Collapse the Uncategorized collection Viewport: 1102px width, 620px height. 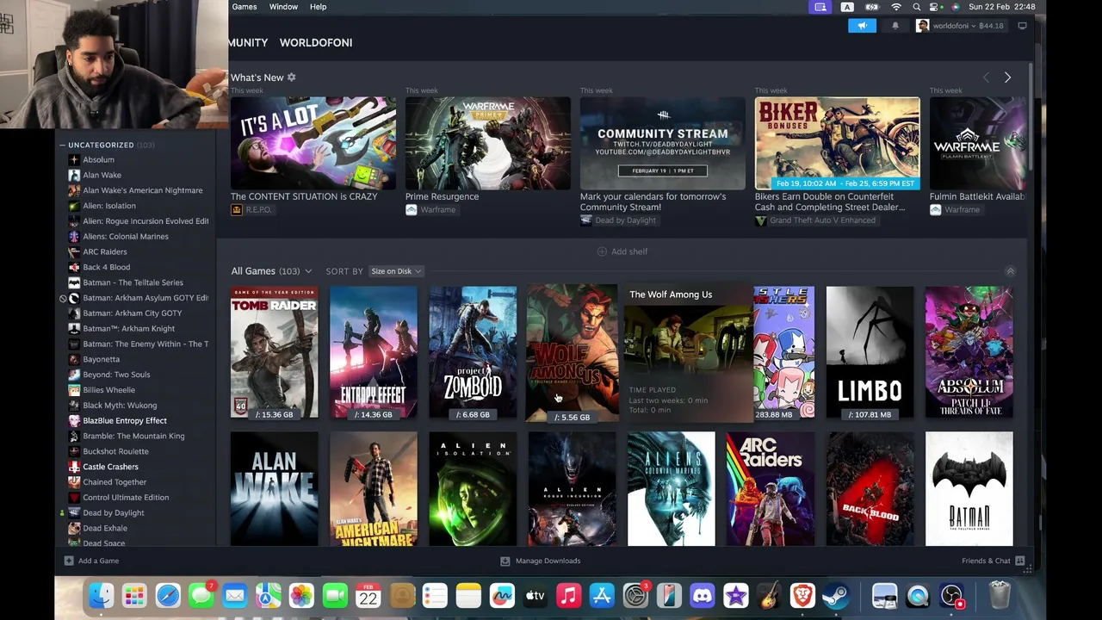pos(62,145)
